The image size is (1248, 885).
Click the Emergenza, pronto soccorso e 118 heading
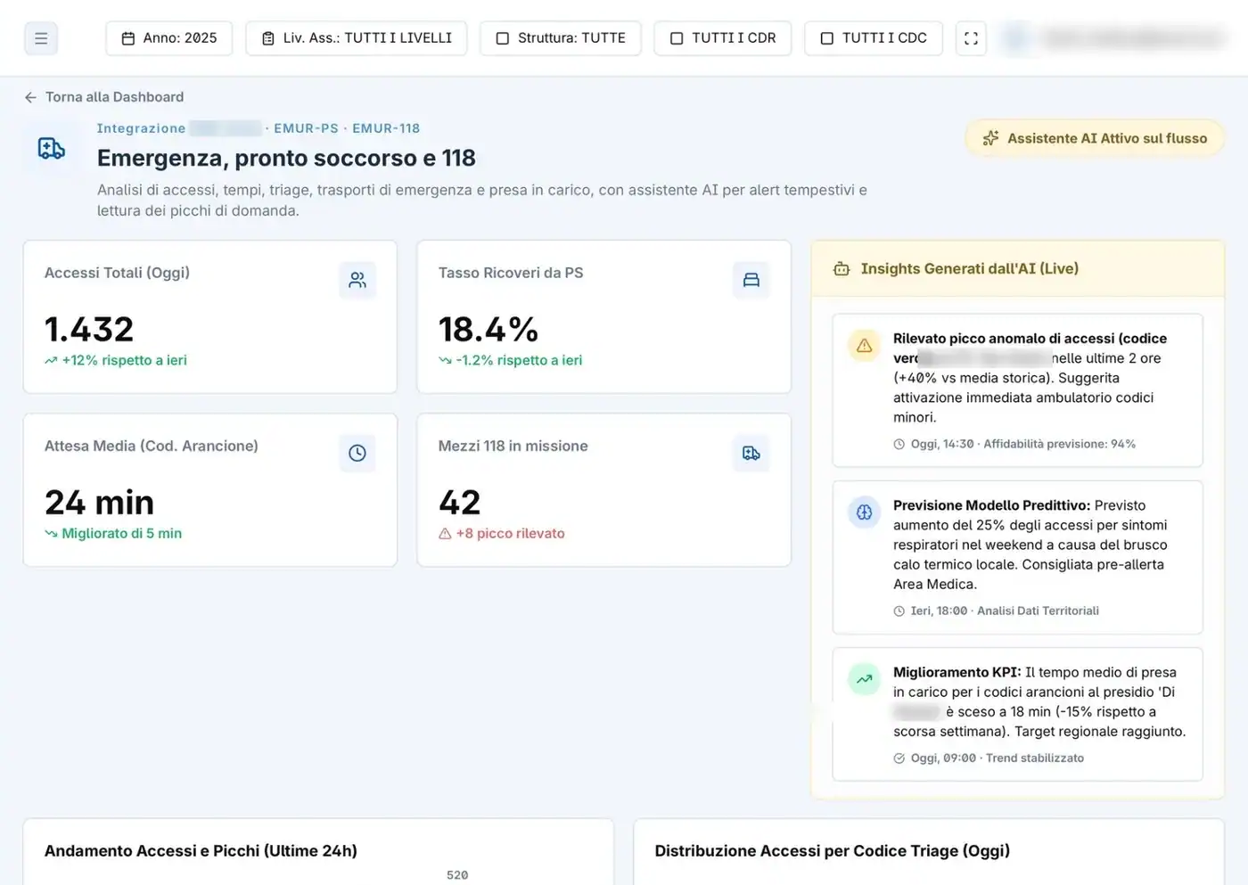[286, 158]
